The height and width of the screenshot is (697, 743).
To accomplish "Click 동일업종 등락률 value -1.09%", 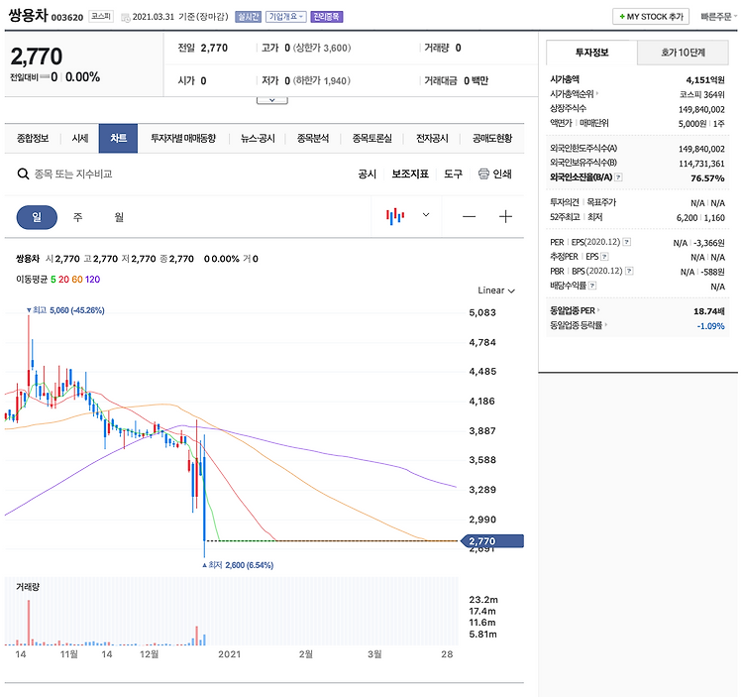I will coord(710,326).
